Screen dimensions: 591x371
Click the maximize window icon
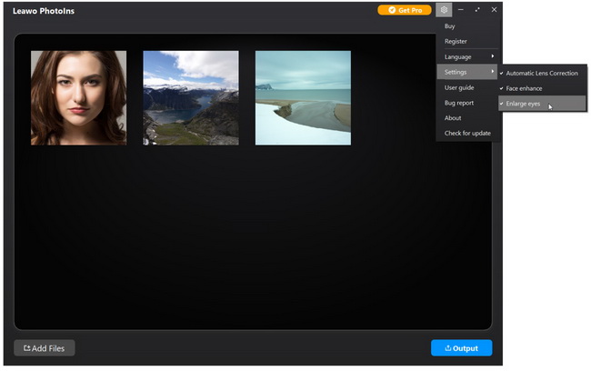point(477,10)
